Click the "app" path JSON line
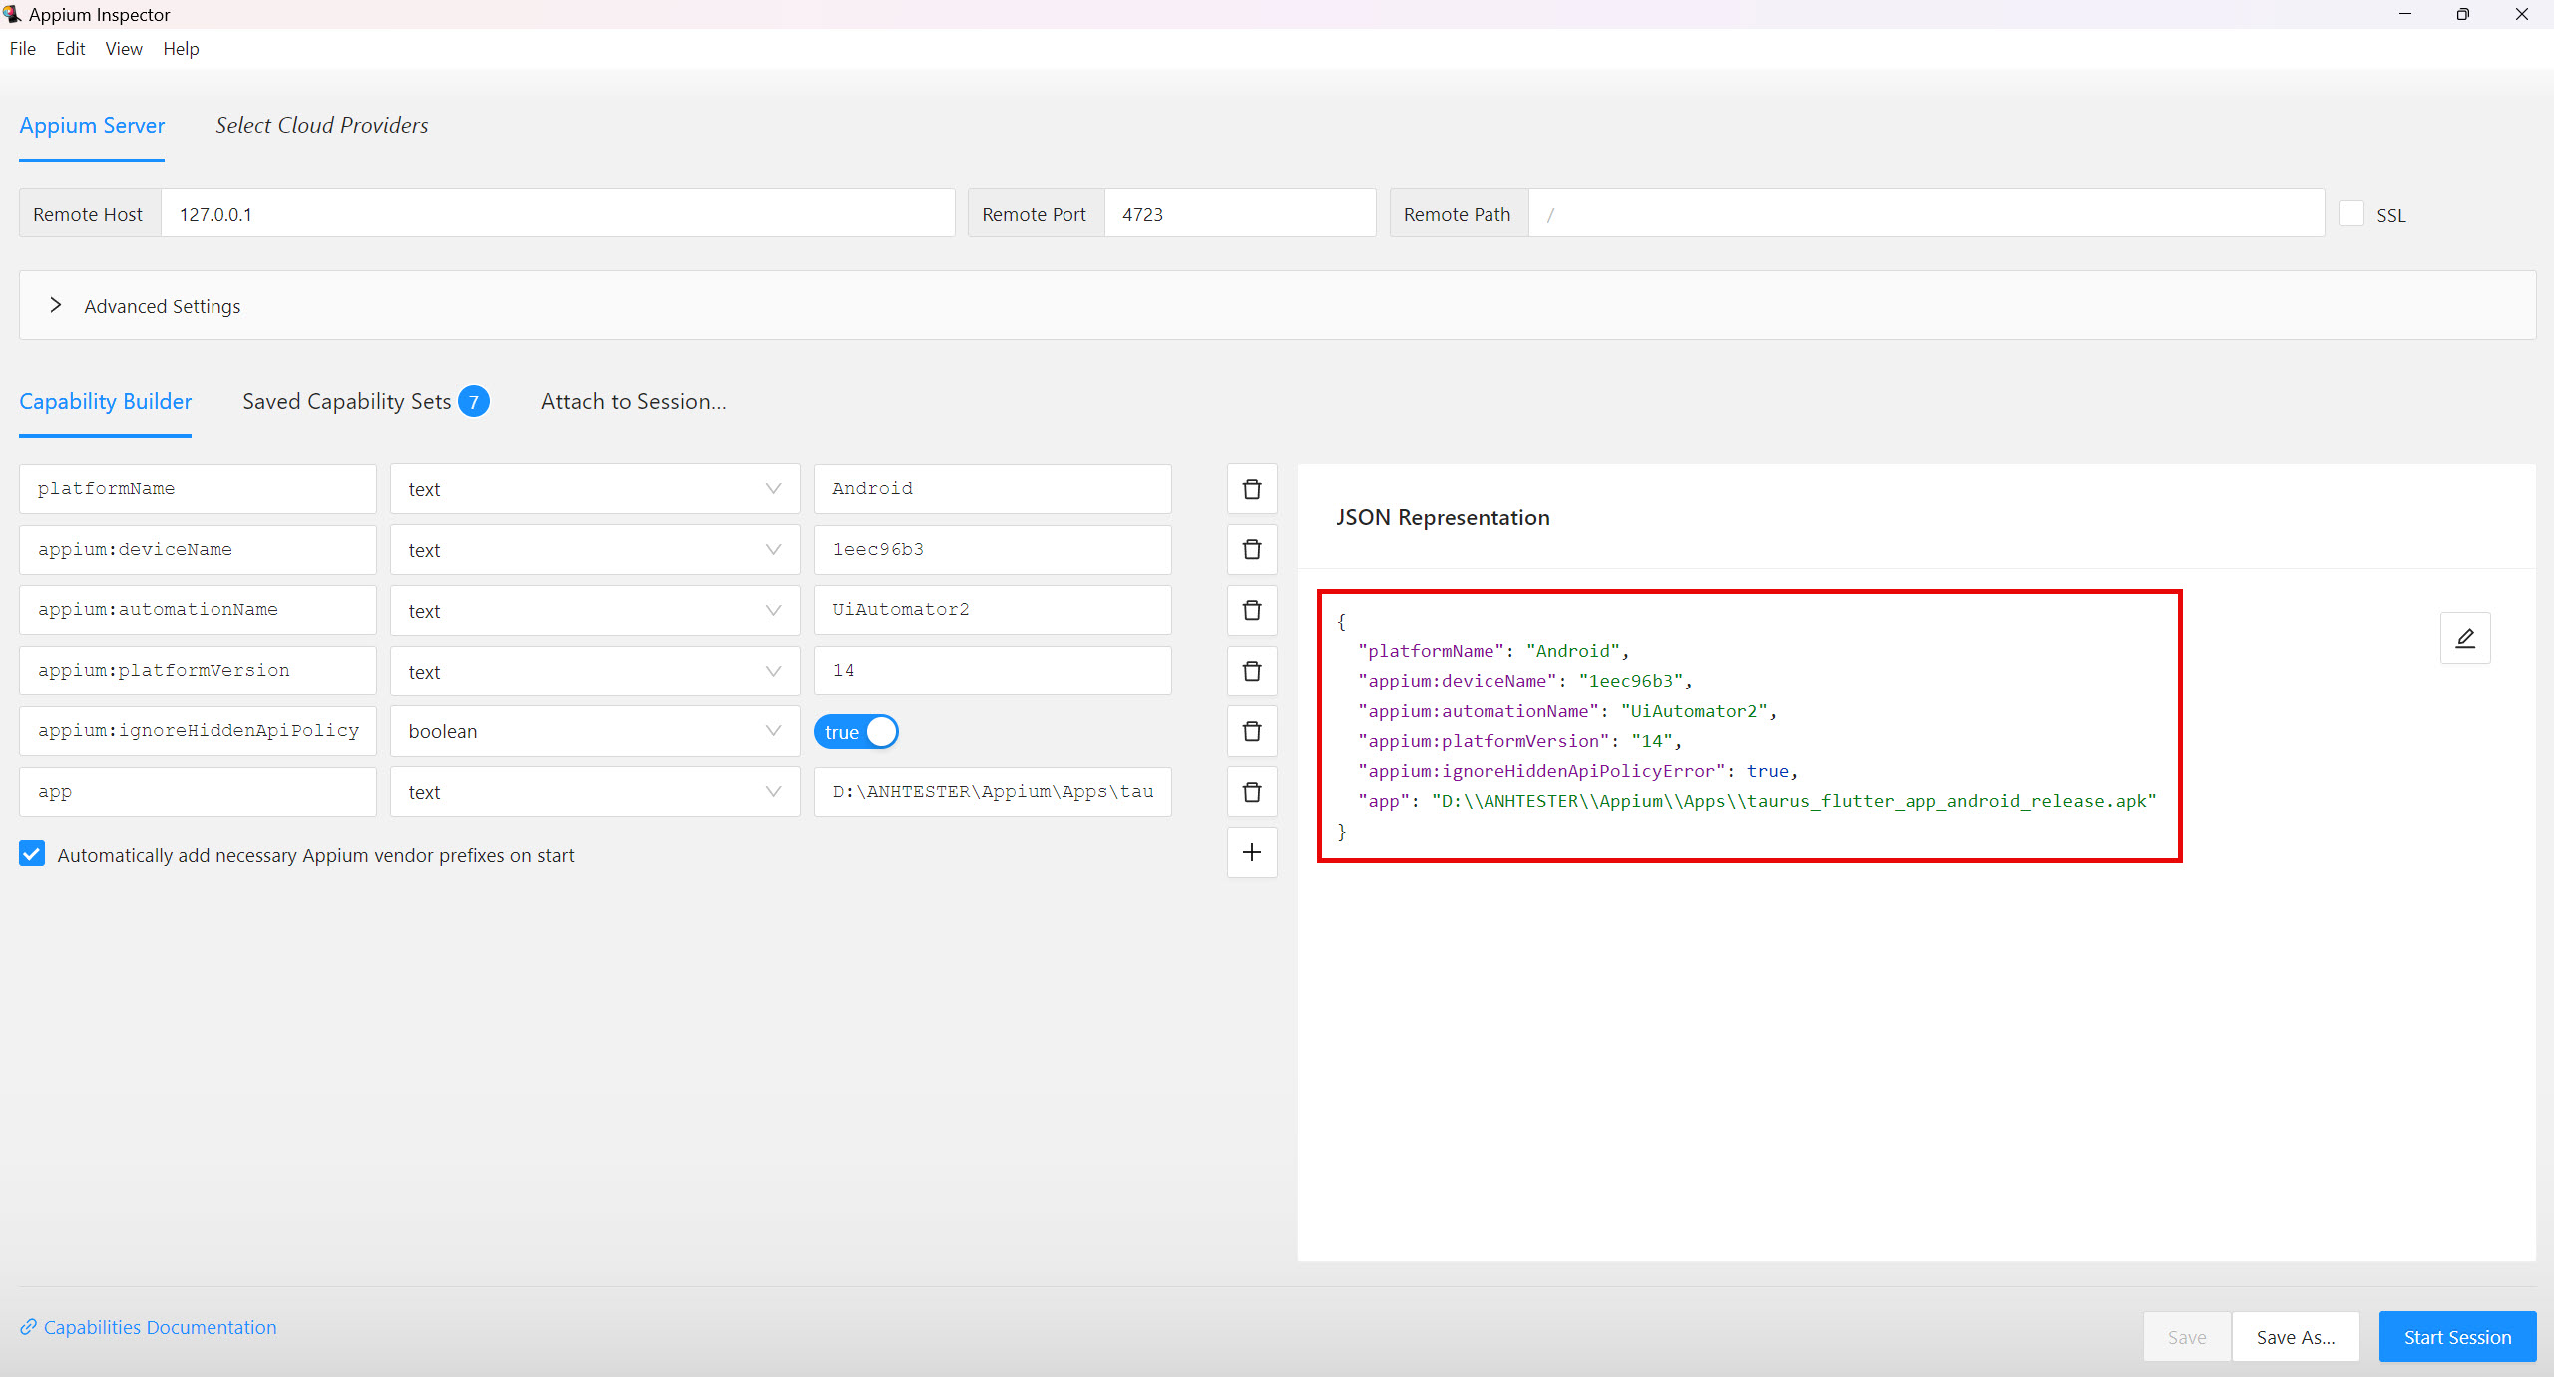The image size is (2554, 1377). pyautogui.click(x=1757, y=801)
